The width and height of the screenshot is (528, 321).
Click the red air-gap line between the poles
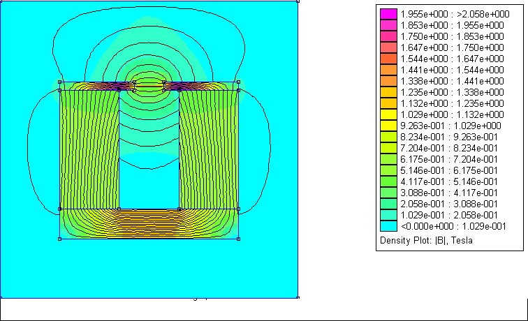pos(149,87)
